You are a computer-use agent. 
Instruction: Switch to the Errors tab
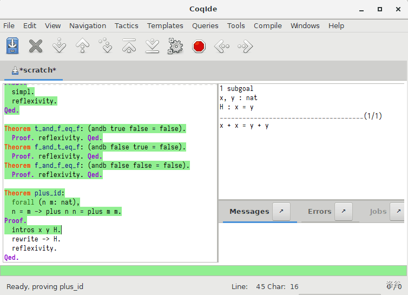click(319, 211)
